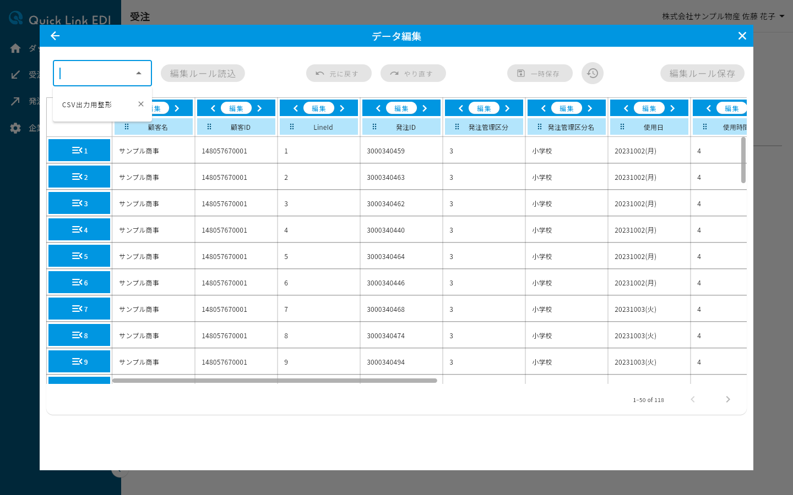This screenshot has height=495, width=793.
Task: Move the LineId column right with chevron
Action: tap(342, 108)
